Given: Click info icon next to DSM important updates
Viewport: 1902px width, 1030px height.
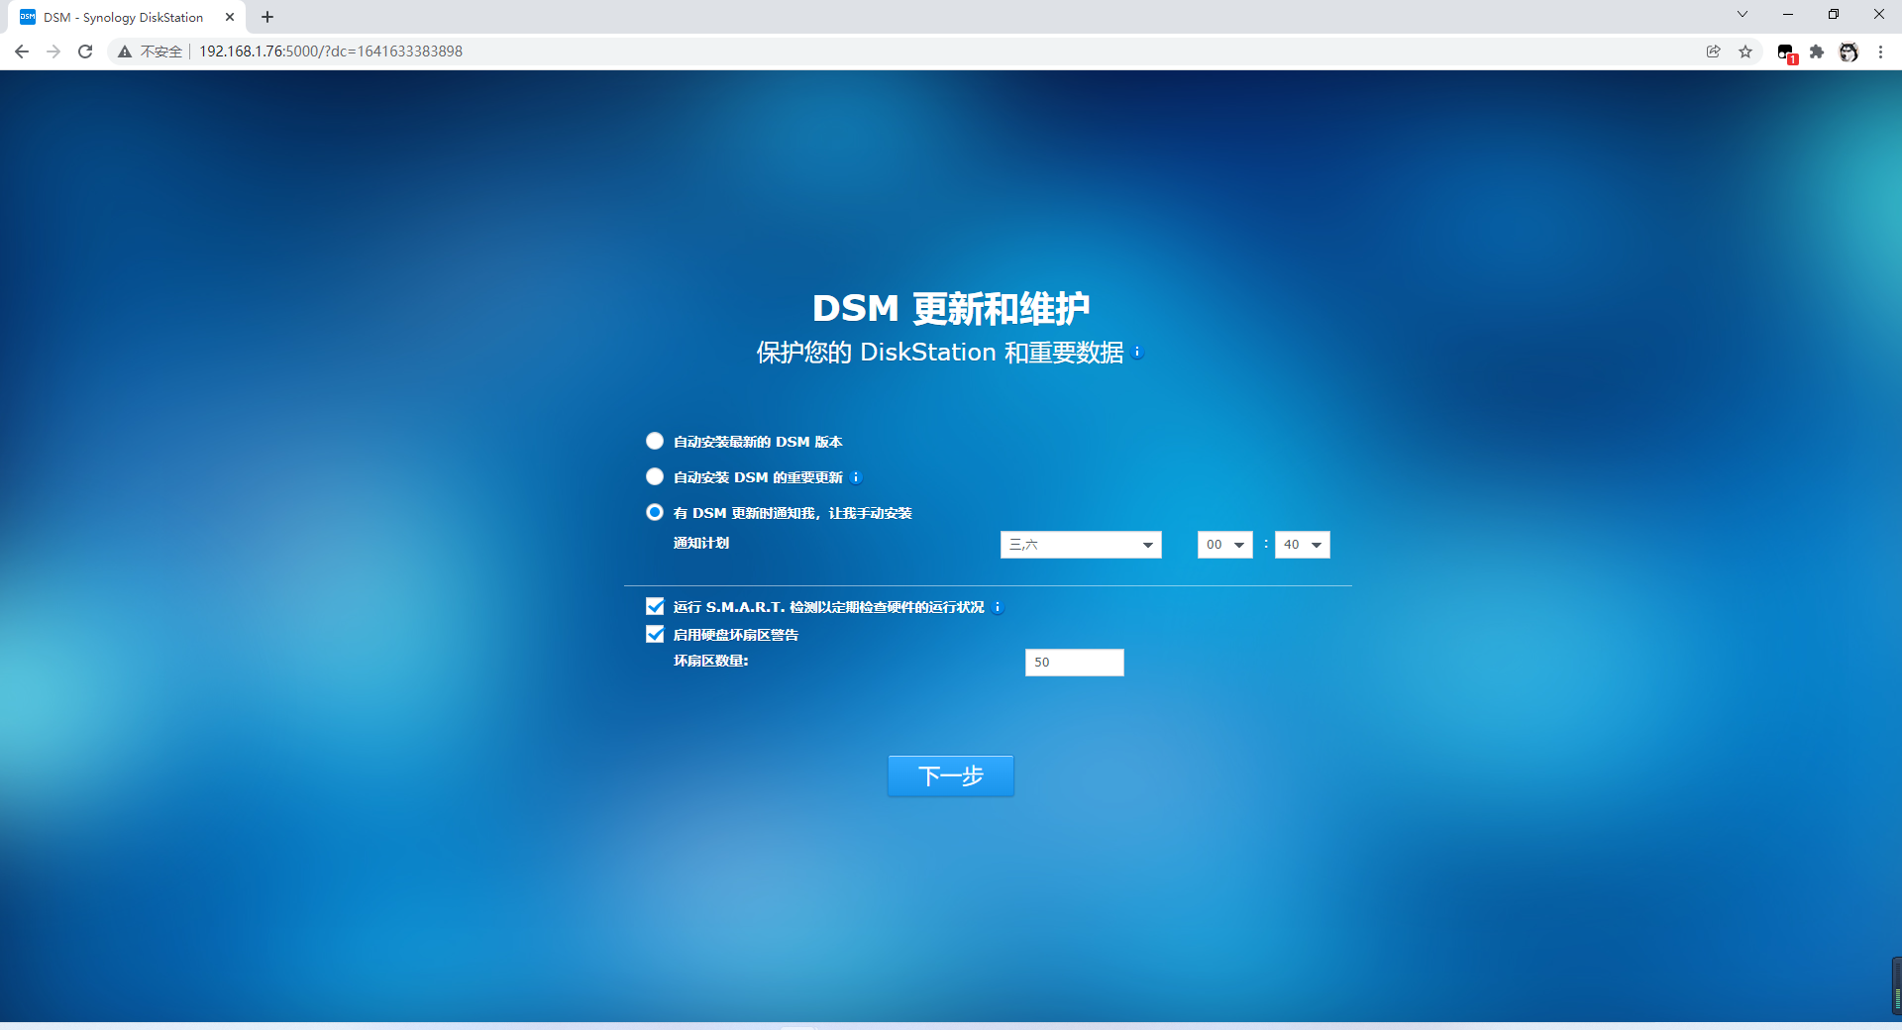Looking at the screenshot, I should (856, 477).
